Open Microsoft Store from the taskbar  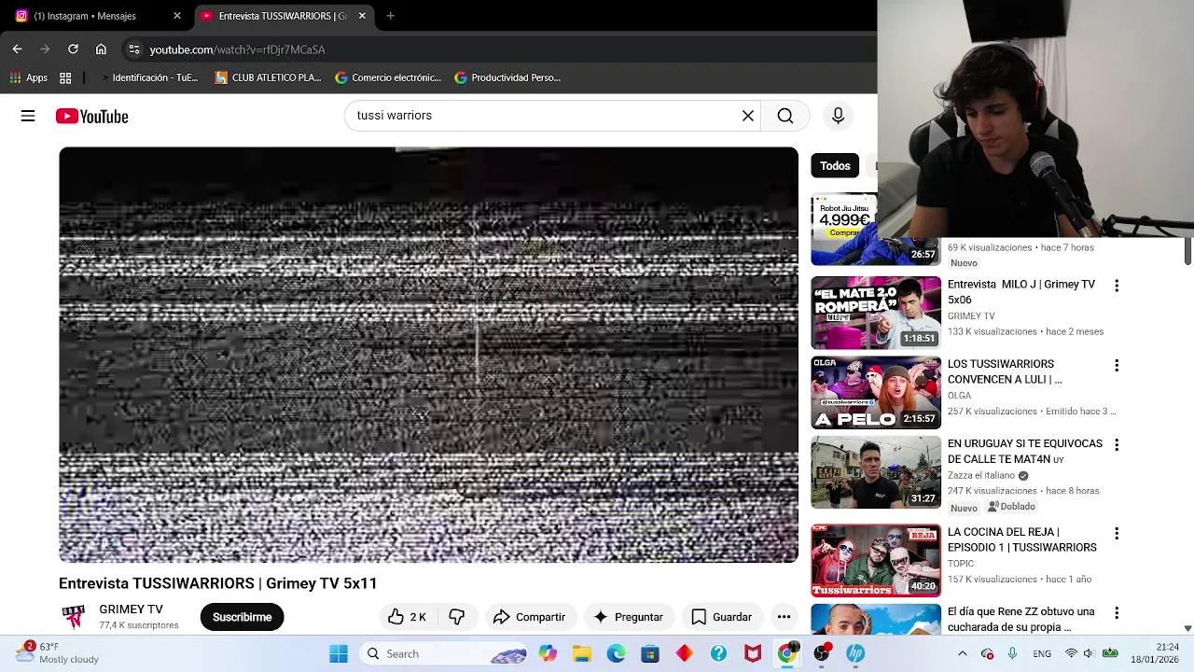[650, 653]
